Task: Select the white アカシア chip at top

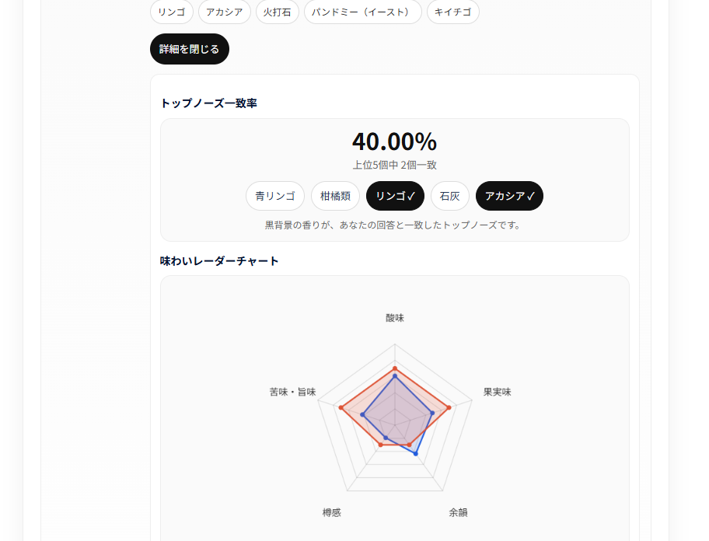Action: pos(225,12)
